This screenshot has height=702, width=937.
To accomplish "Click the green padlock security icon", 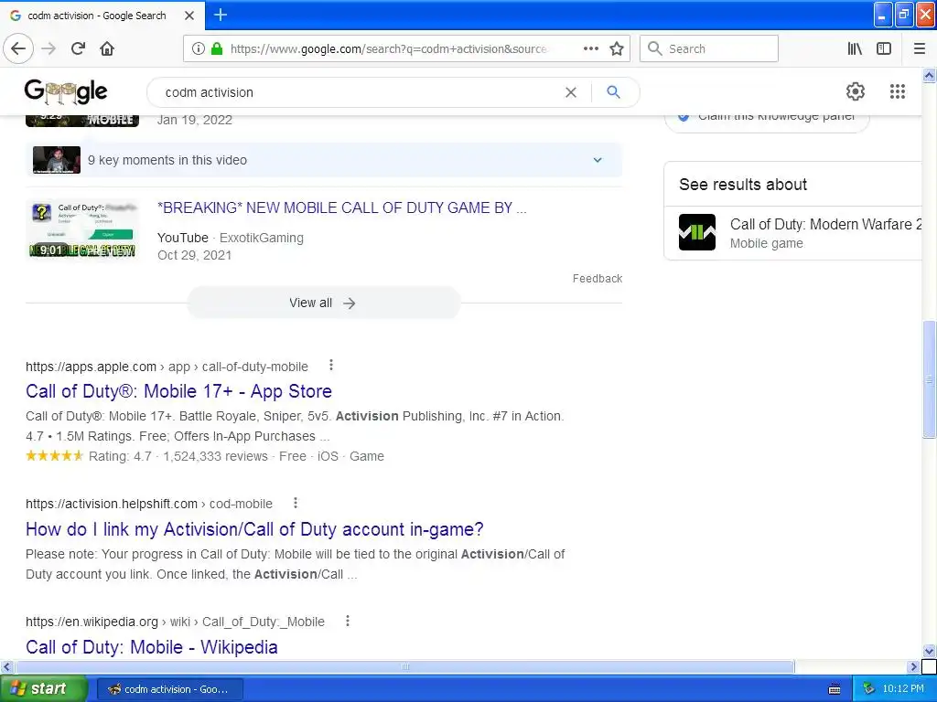I will (217, 48).
